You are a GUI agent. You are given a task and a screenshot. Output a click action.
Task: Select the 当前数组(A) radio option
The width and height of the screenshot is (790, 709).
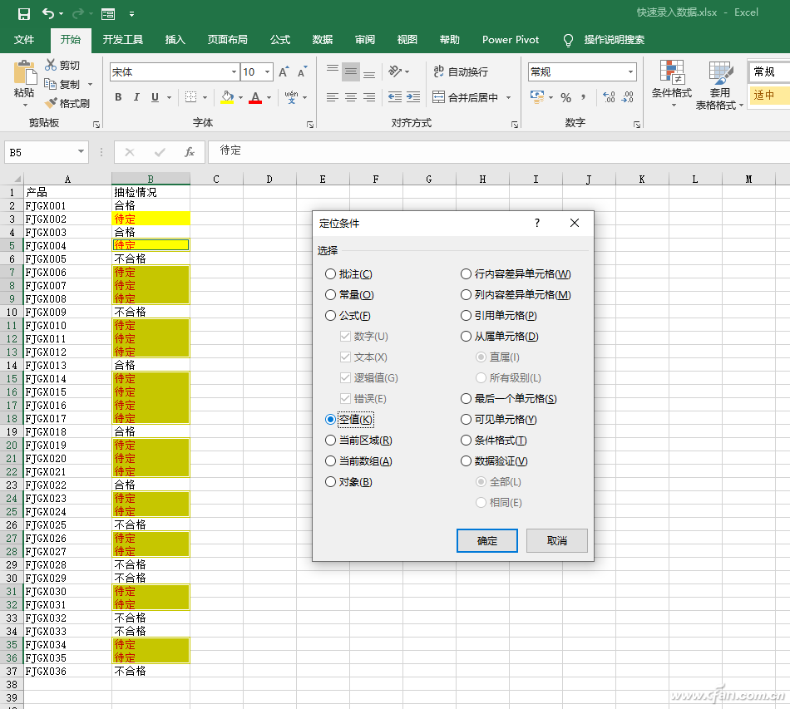click(330, 460)
